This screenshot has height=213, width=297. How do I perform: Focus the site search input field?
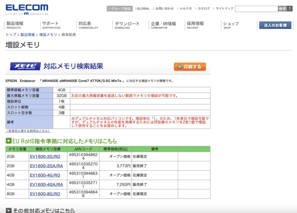pos(256,9)
